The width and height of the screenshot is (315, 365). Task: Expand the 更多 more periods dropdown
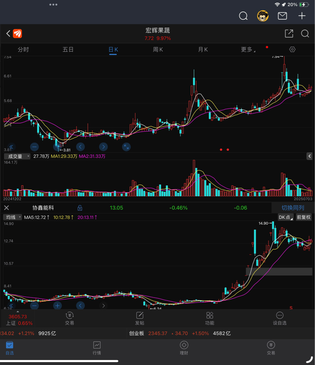tap(248, 50)
